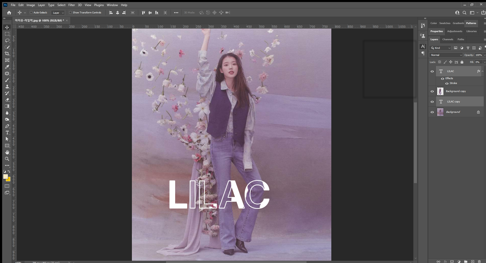Switch to the Adjustments tab
The image size is (486, 263).
455,31
